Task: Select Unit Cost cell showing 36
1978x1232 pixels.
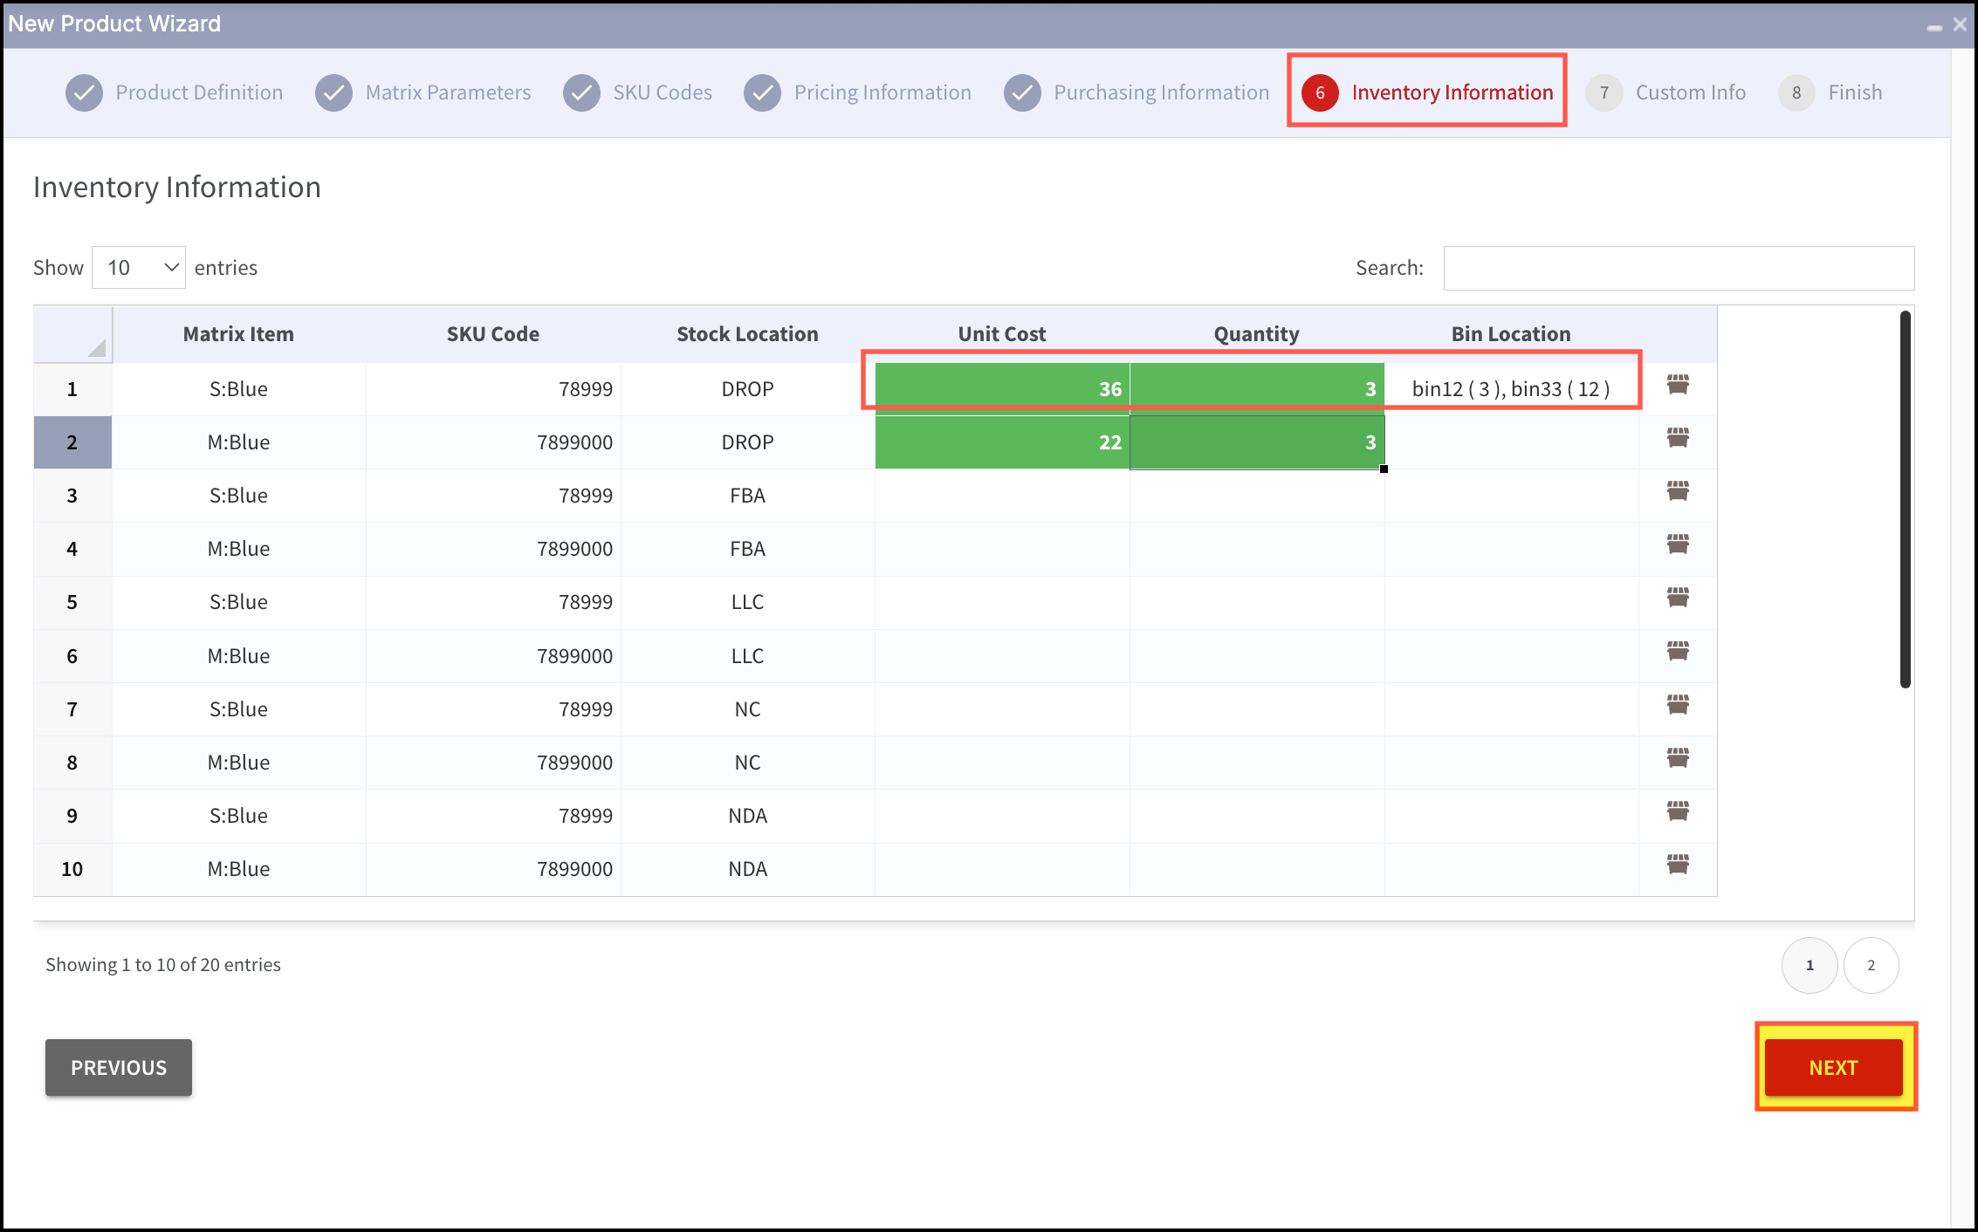Action: click(1002, 389)
